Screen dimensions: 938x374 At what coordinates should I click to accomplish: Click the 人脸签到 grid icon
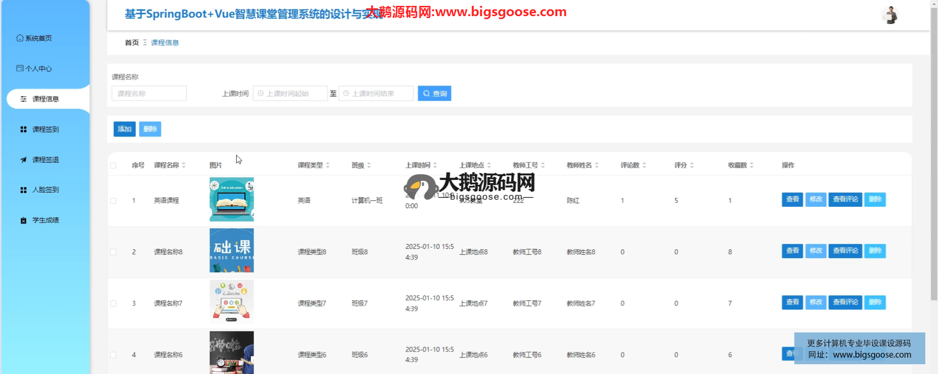click(x=23, y=190)
